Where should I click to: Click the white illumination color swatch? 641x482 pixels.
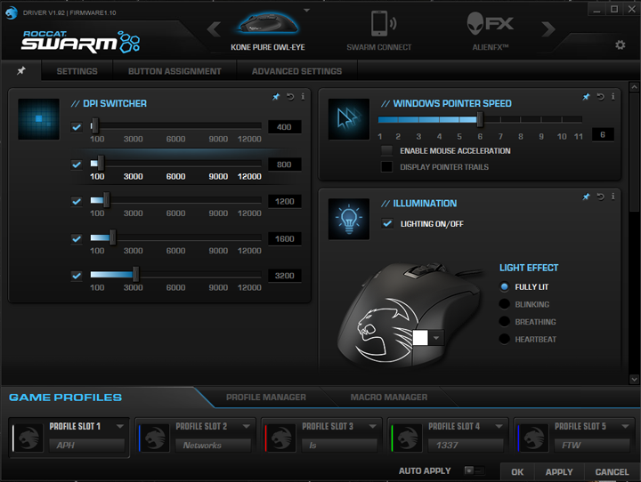point(421,338)
